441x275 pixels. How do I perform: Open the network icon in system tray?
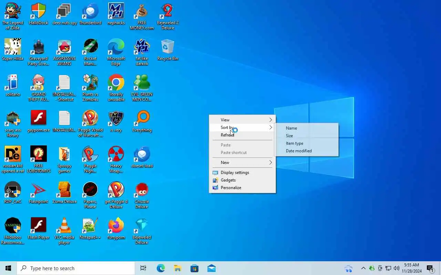(x=388, y=268)
